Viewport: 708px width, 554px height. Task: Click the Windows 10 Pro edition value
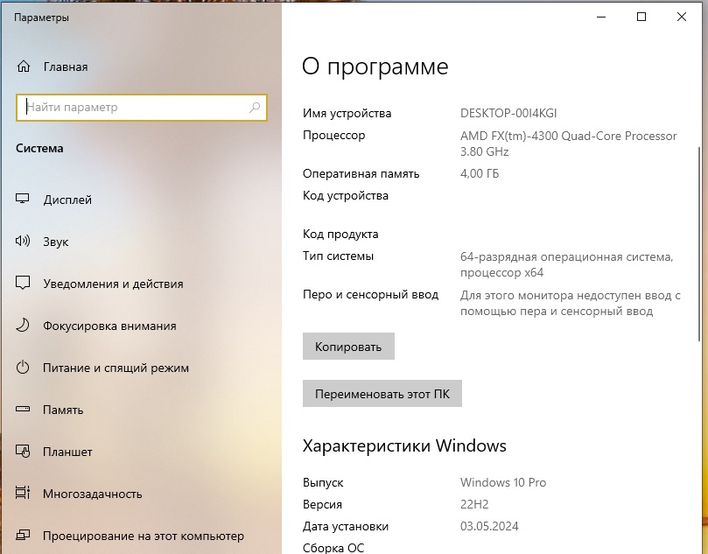[x=503, y=482]
